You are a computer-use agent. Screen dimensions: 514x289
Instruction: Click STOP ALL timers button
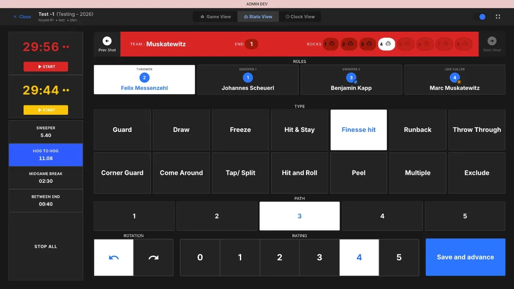[x=46, y=247]
